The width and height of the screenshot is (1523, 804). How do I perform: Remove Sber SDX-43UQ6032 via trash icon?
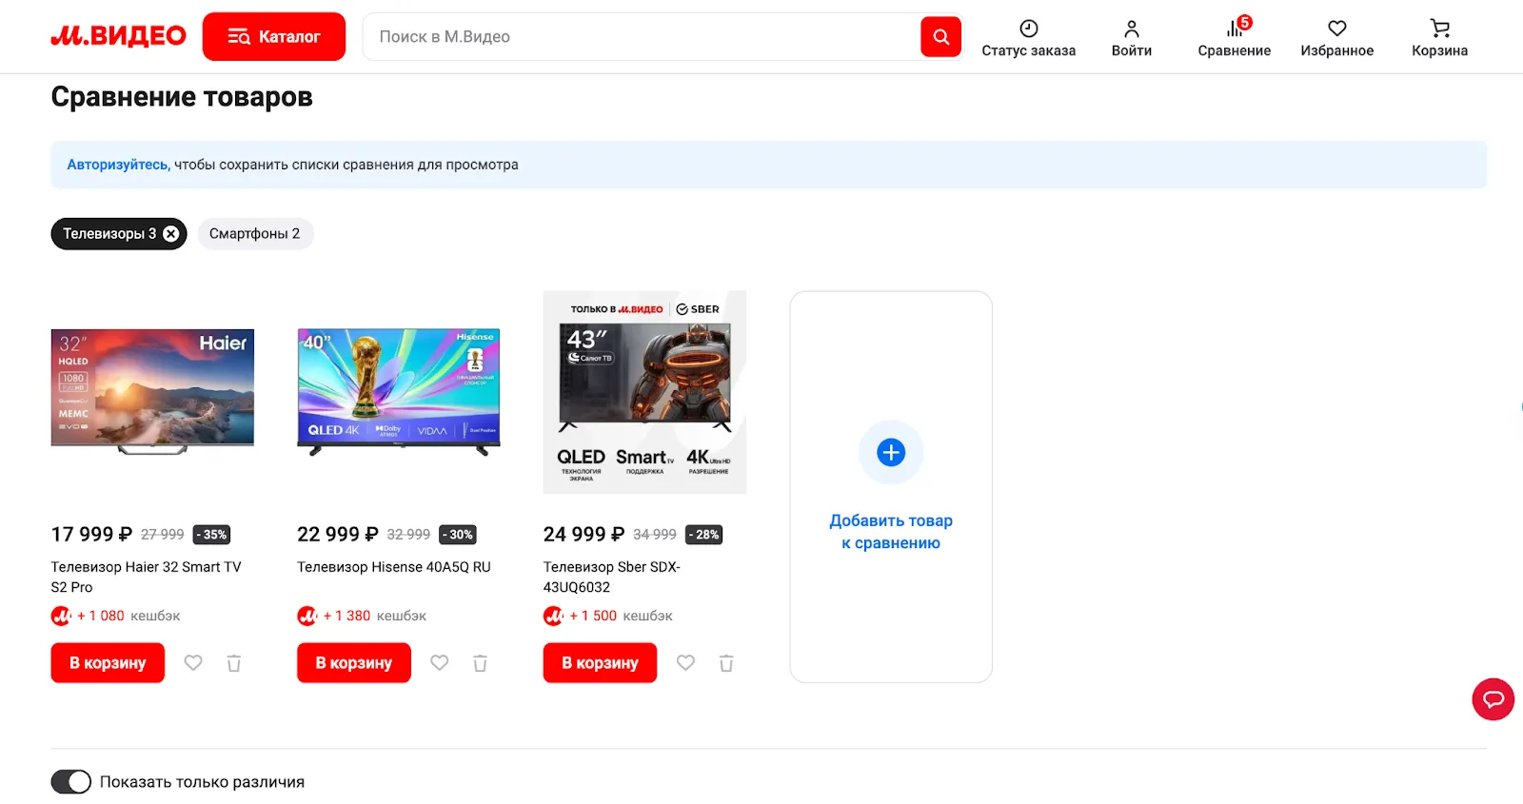[x=726, y=663]
